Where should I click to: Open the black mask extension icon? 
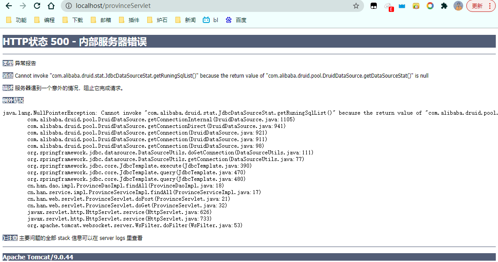374,6
